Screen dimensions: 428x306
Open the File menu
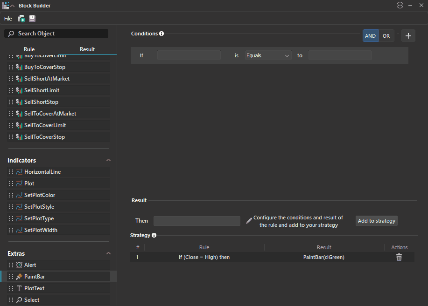[8, 19]
